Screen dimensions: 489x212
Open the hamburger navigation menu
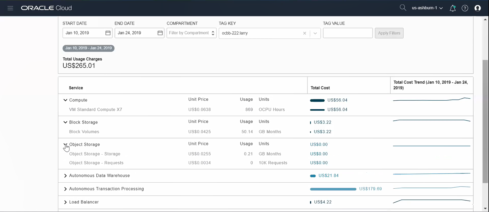coord(10,8)
